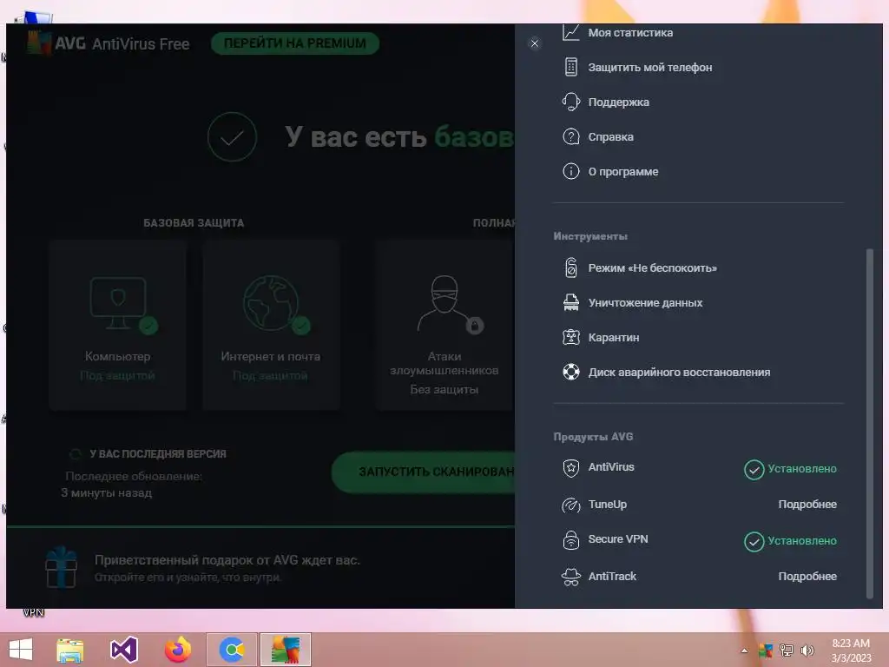The width and height of the screenshot is (889, 667).
Task: Click the welcome gift box icon
Action: pos(62,568)
